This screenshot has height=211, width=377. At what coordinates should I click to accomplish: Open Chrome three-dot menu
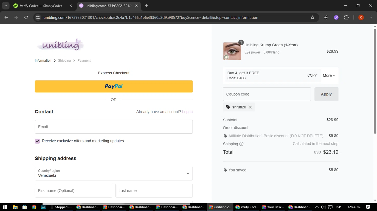pyautogui.click(x=371, y=18)
